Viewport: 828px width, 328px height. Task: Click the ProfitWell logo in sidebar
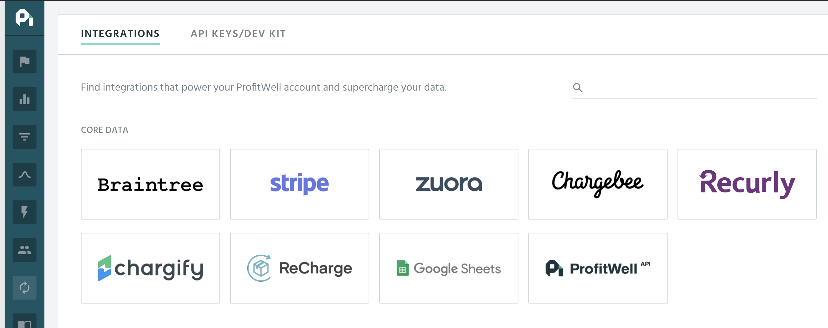(24, 18)
